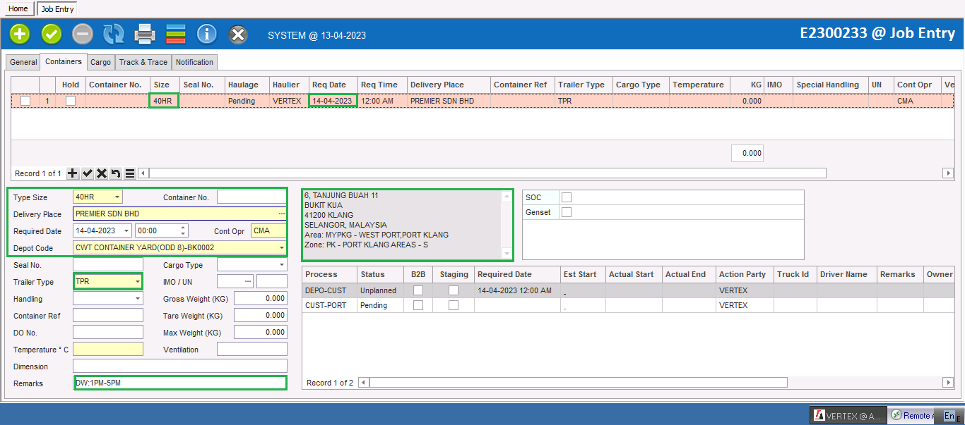Enable the SOC checkbox
Screen dimensions: 965x425
tap(567, 197)
